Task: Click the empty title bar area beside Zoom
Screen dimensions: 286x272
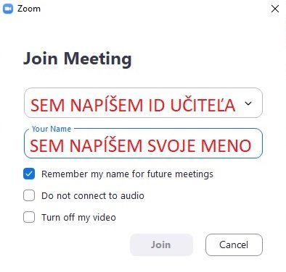Action: [x=155, y=9]
